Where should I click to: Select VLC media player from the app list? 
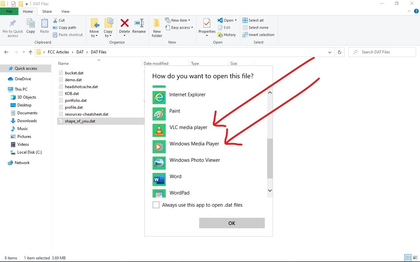pyautogui.click(x=188, y=127)
